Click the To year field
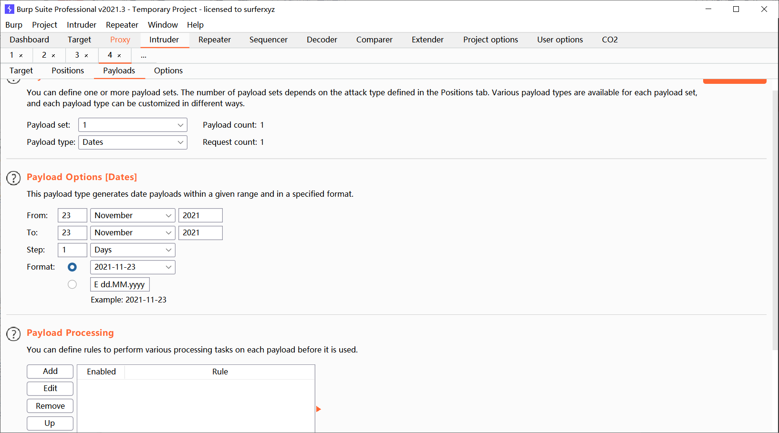779x433 pixels. point(200,232)
